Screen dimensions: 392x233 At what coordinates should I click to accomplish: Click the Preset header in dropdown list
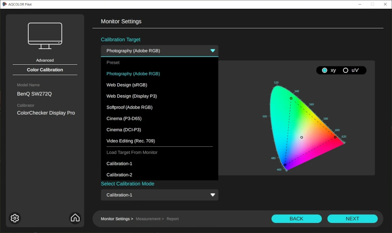(x=113, y=62)
